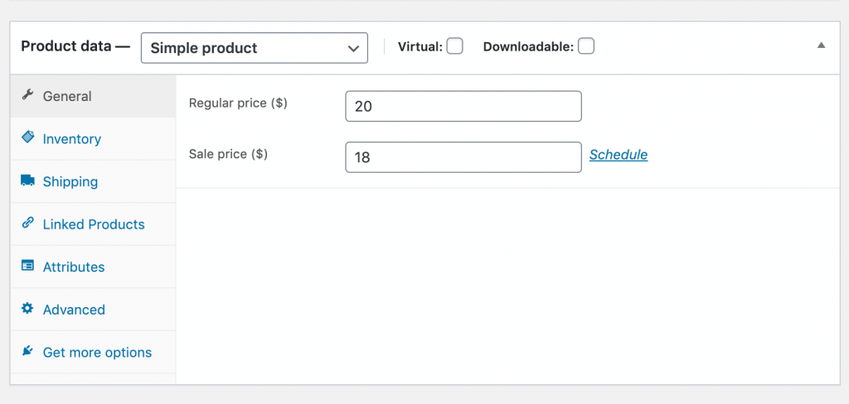The image size is (849, 404).
Task: Enable the Virtual checkbox
Action: click(x=455, y=46)
